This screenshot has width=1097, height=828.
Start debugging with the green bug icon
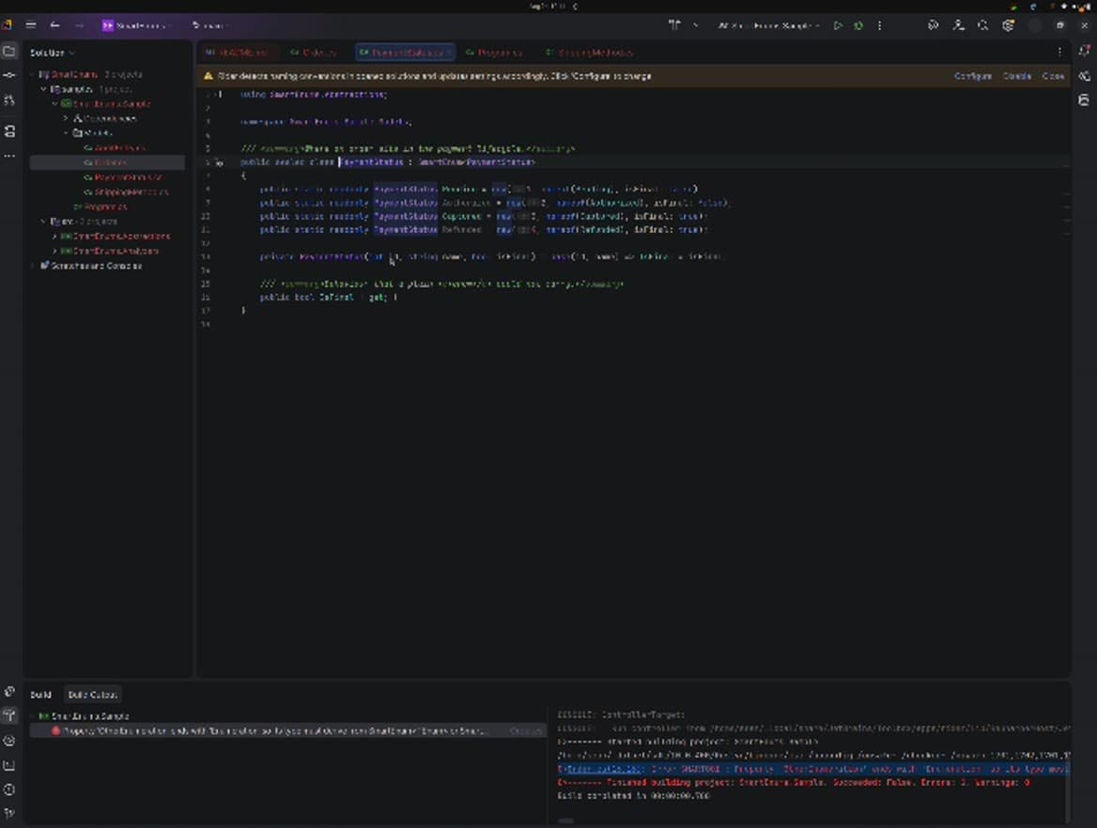coord(858,25)
